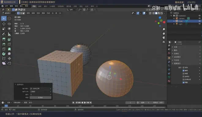Image resolution: width=202 pixels, height=117 pixels.
Task: Enable the 名称 display checkbox
Action: (x=183, y=67)
